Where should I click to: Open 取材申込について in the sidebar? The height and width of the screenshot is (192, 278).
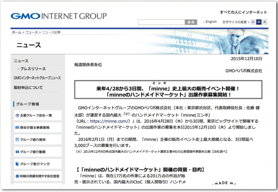28,88
